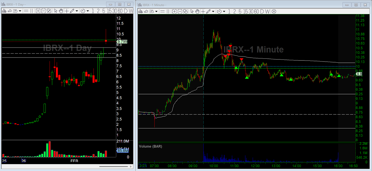
Task: Expand the line-list dropdown arrow in 1 Minute window
Action: 156,11
